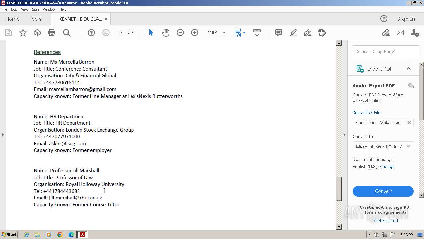
Task: Click the stamp tool icon
Action: click(322, 33)
